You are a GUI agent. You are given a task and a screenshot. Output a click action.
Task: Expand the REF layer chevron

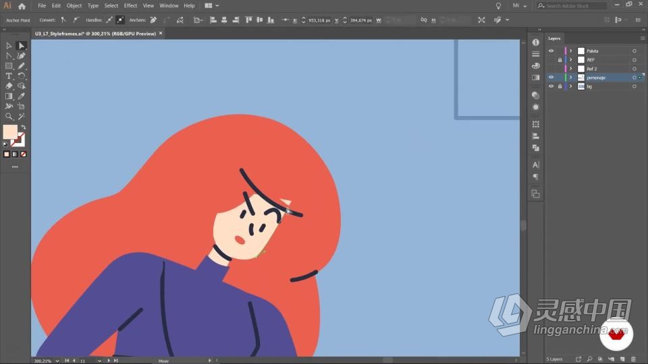[x=571, y=60]
